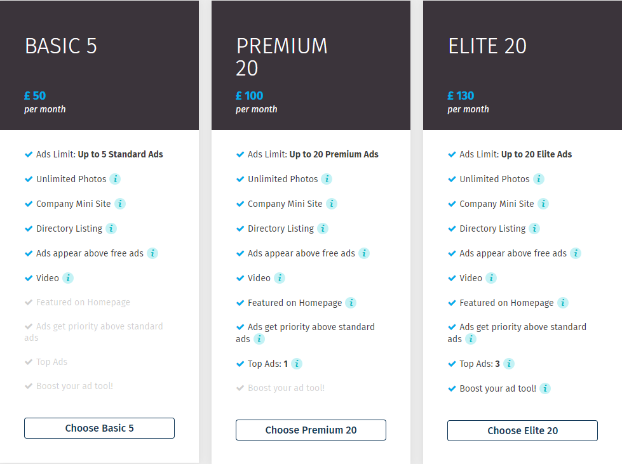This screenshot has width=622, height=464.
Task: Click info icon beside Premium Top Ads: 1
Action: 297,364
